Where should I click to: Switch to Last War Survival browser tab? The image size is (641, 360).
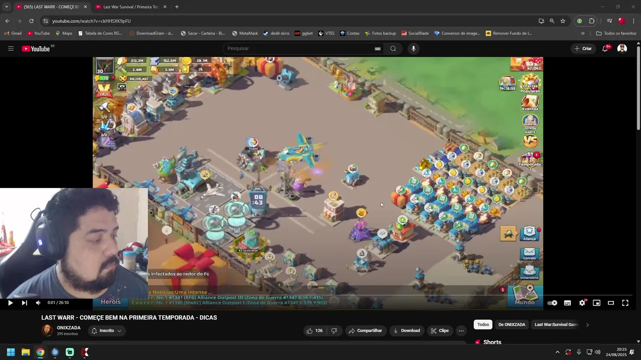pyautogui.click(x=130, y=7)
